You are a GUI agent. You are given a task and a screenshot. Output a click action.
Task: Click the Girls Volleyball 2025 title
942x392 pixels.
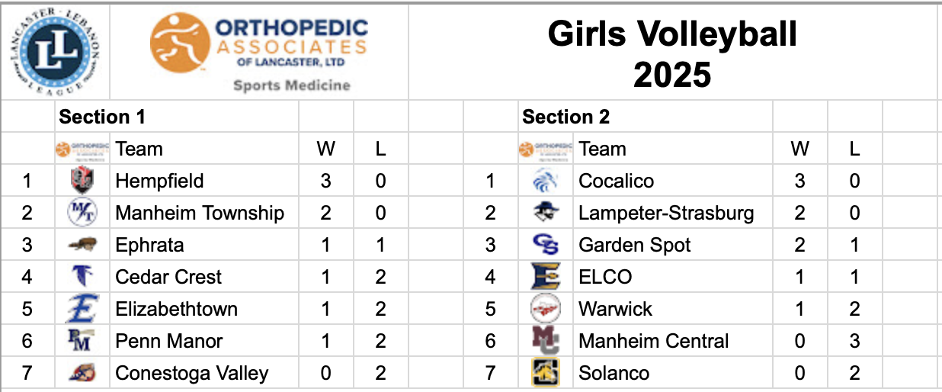point(672,53)
